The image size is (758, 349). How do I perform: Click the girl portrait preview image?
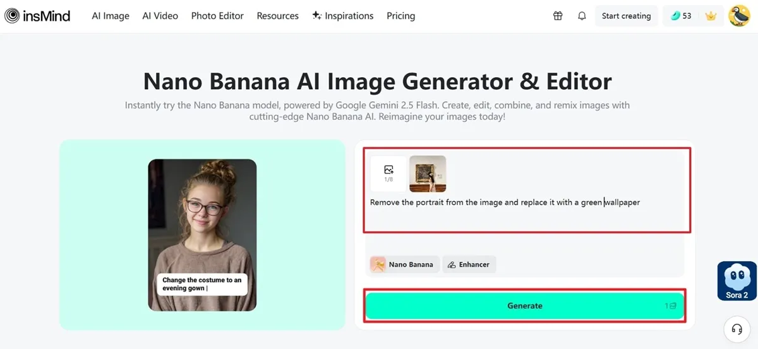tap(202, 235)
